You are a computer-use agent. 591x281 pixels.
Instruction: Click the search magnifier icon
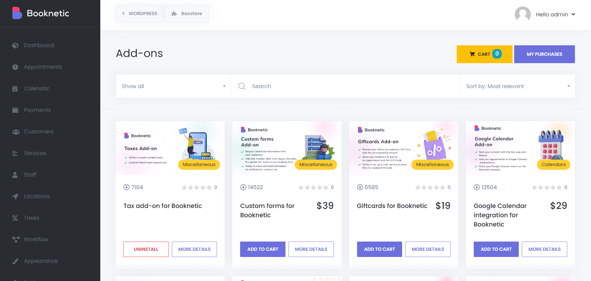point(242,86)
